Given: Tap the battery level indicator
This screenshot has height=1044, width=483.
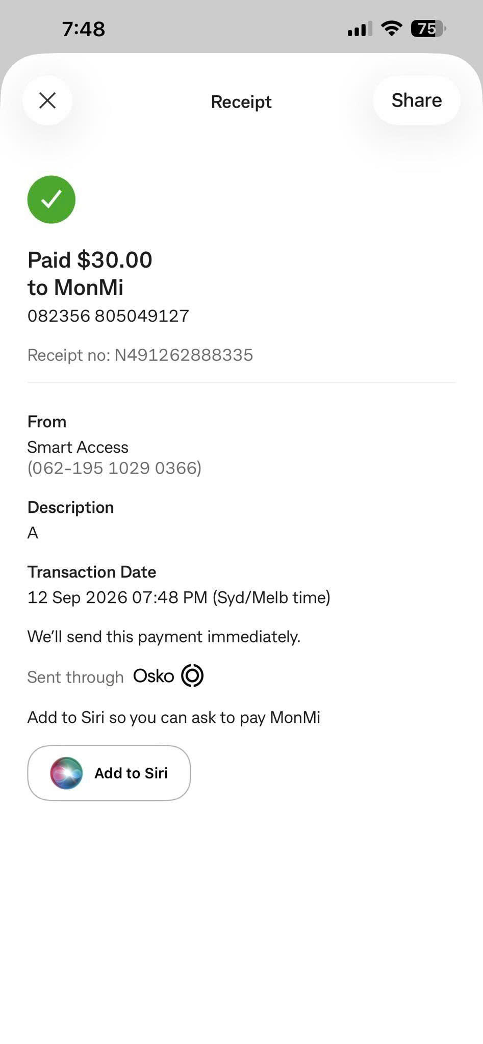Looking at the screenshot, I should coord(428,29).
